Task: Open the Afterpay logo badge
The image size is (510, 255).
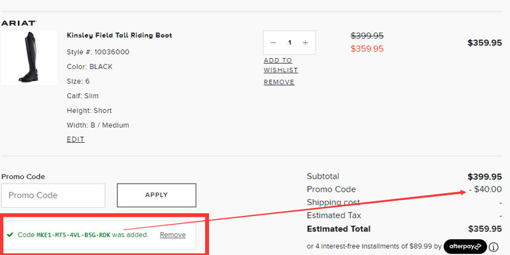Action: click(465, 246)
